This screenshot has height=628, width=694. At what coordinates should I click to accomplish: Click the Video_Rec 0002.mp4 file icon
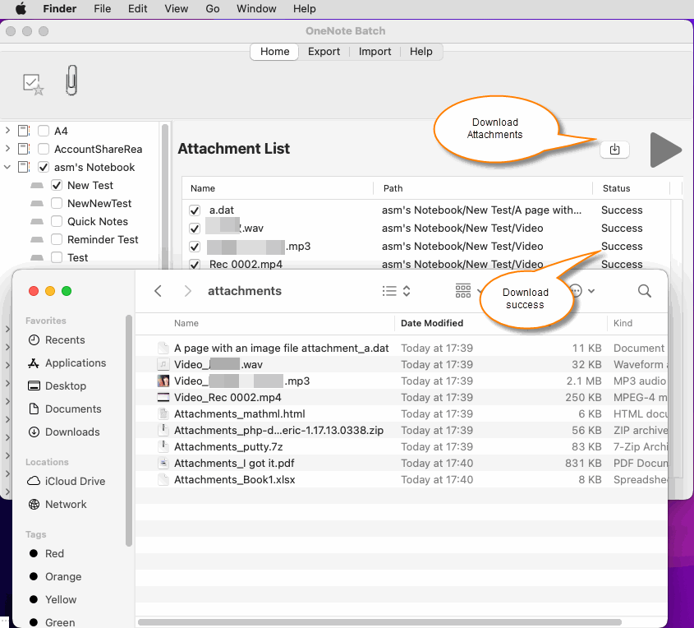(x=163, y=397)
